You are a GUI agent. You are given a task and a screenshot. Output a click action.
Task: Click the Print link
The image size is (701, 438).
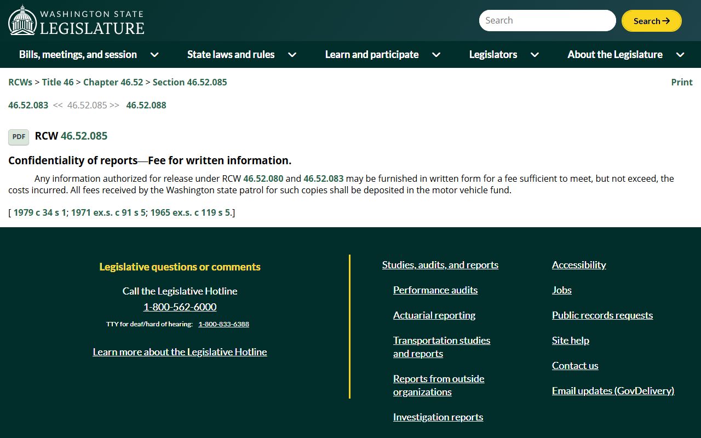(681, 82)
